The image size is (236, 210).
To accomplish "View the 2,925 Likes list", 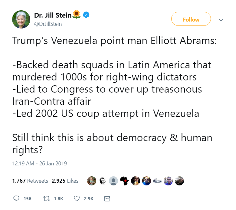I will [65, 181].
